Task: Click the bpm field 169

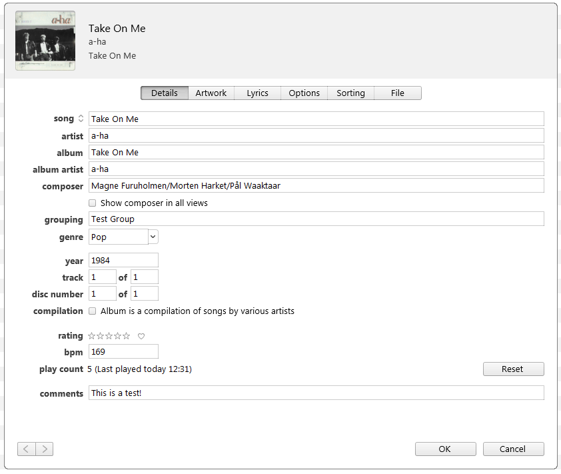Action: (x=123, y=351)
